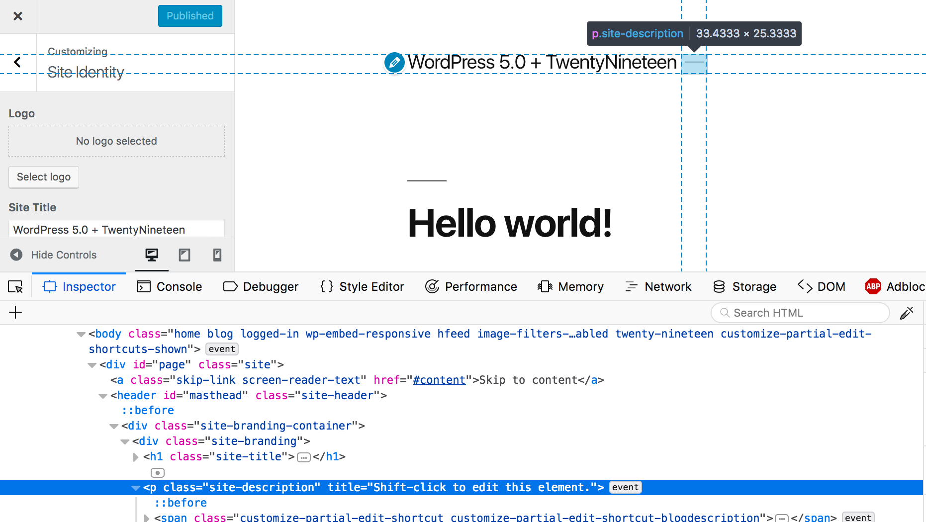Viewport: 926px width, 522px height.
Task: Follow the #content href link
Action: pos(439,380)
